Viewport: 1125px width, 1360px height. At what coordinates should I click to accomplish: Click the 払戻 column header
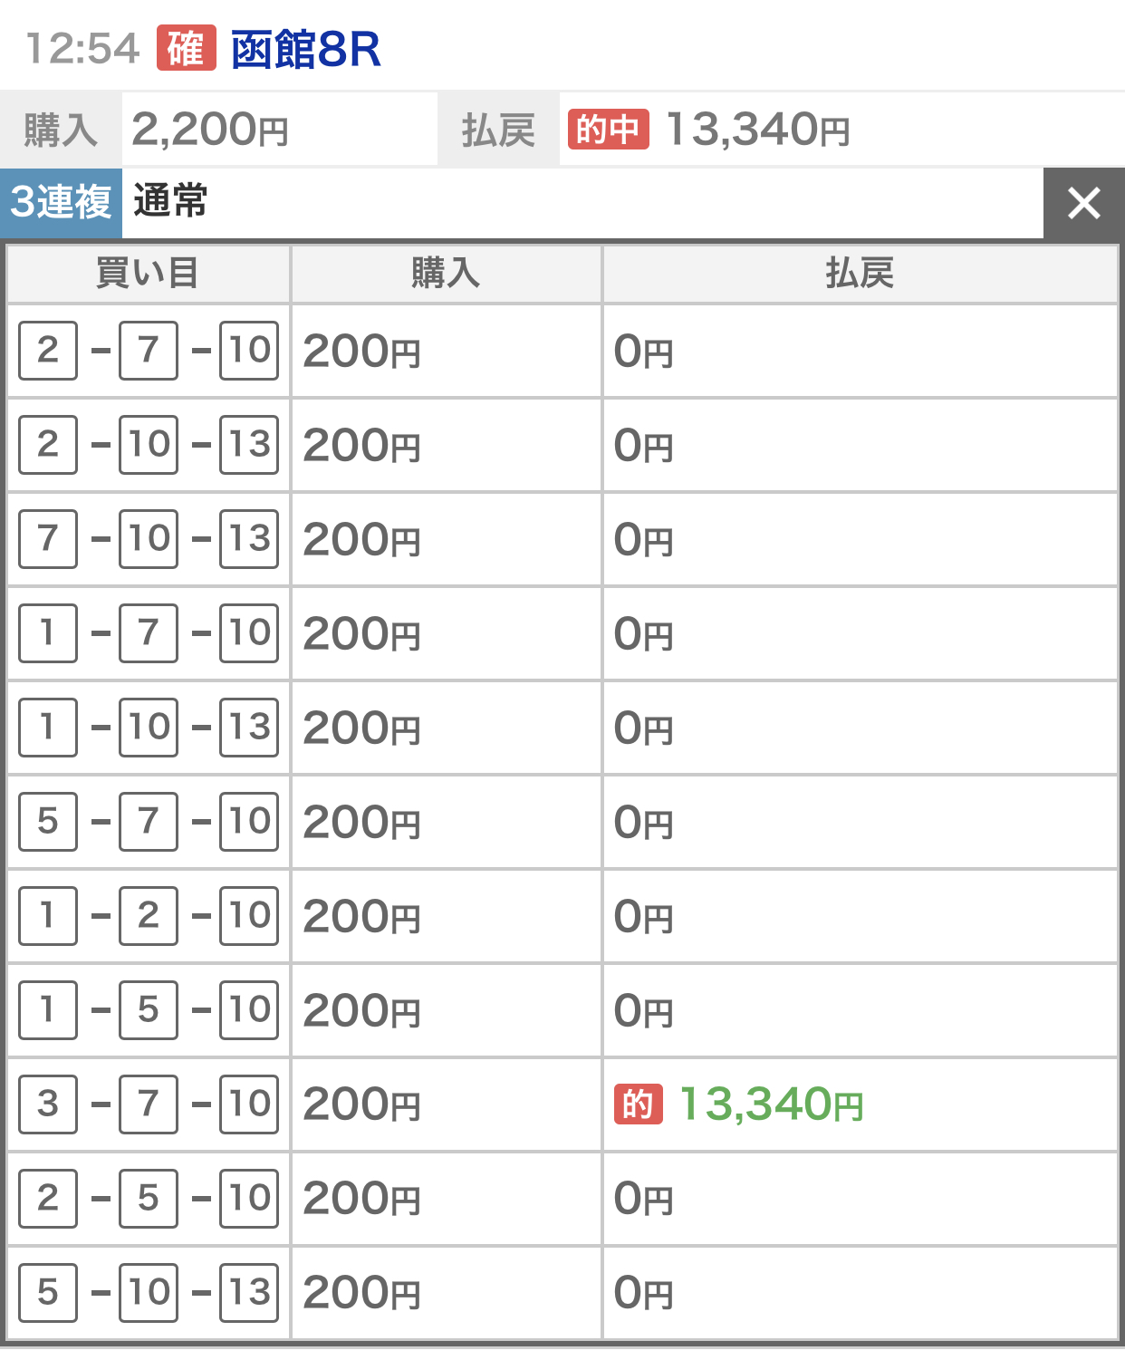pyautogui.click(x=859, y=273)
